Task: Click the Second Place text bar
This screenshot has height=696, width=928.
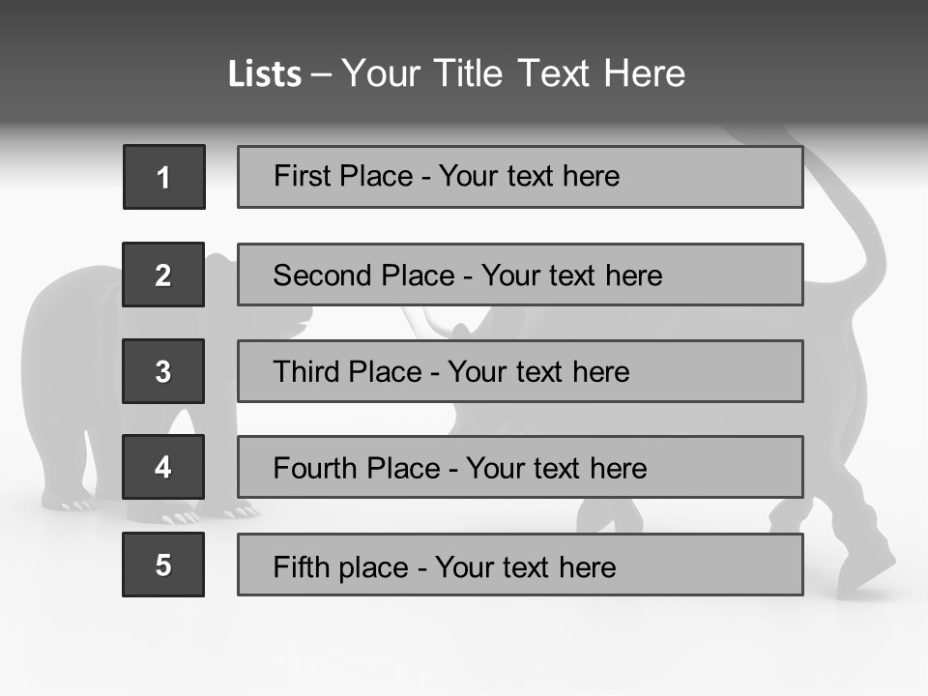Action: tap(520, 275)
